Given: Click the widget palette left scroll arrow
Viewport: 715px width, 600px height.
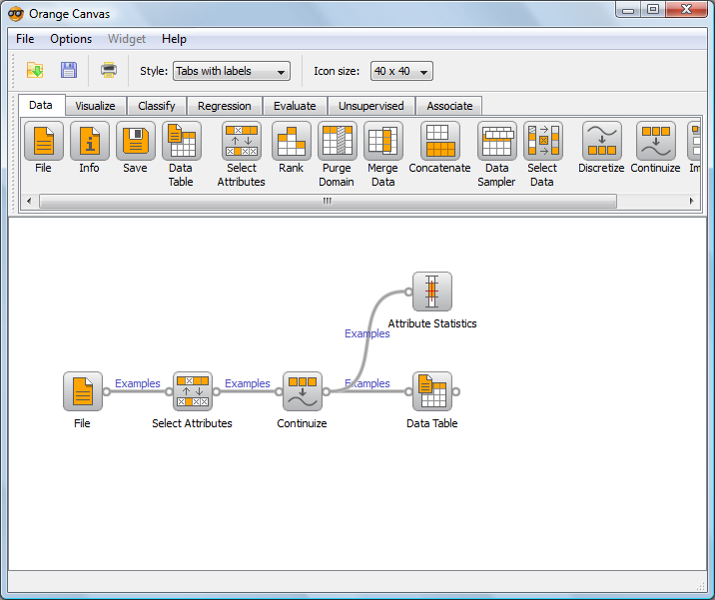Looking at the screenshot, I should tap(29, 201).
